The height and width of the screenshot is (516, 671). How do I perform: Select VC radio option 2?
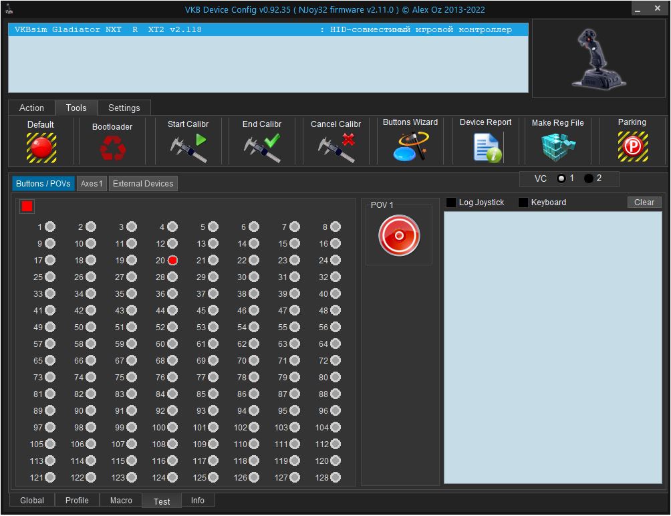589,178
